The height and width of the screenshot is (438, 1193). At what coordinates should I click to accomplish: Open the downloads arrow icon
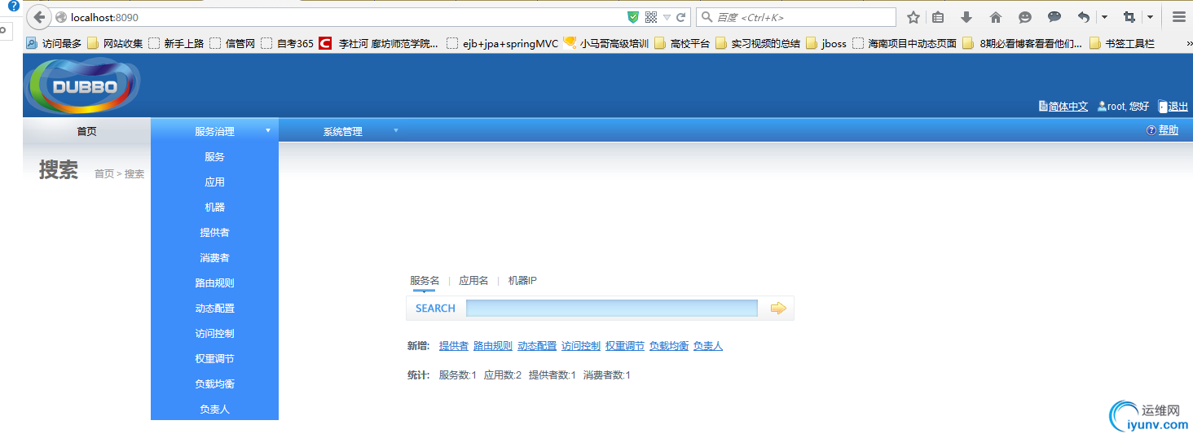click(966, 17)
